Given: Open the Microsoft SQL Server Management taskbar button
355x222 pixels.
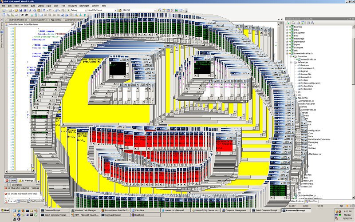Looking at the screenshot, I should (x=206, y=210).
